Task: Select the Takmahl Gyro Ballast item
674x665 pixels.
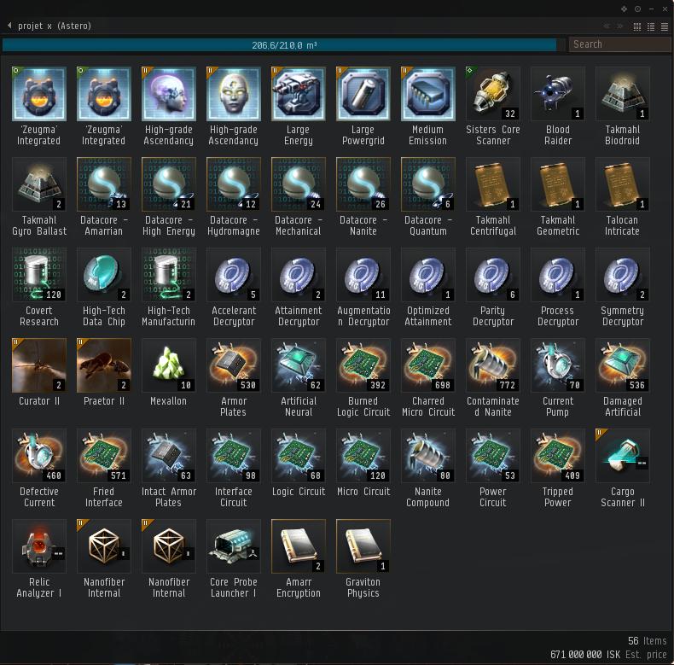Action: tap(39, 184)
